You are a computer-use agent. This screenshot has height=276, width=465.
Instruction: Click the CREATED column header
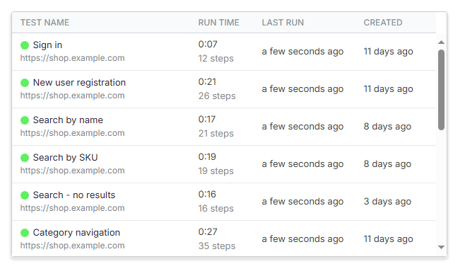pyautogui.click(x=383, y=23)
